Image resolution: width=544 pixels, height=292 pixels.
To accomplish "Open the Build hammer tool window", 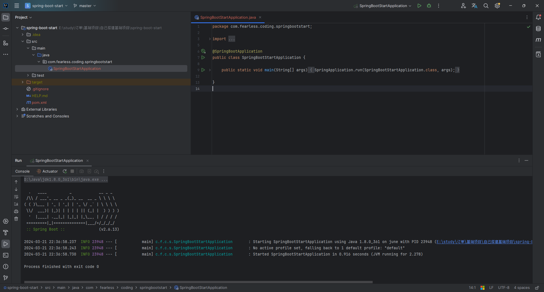I will point(6,233).
